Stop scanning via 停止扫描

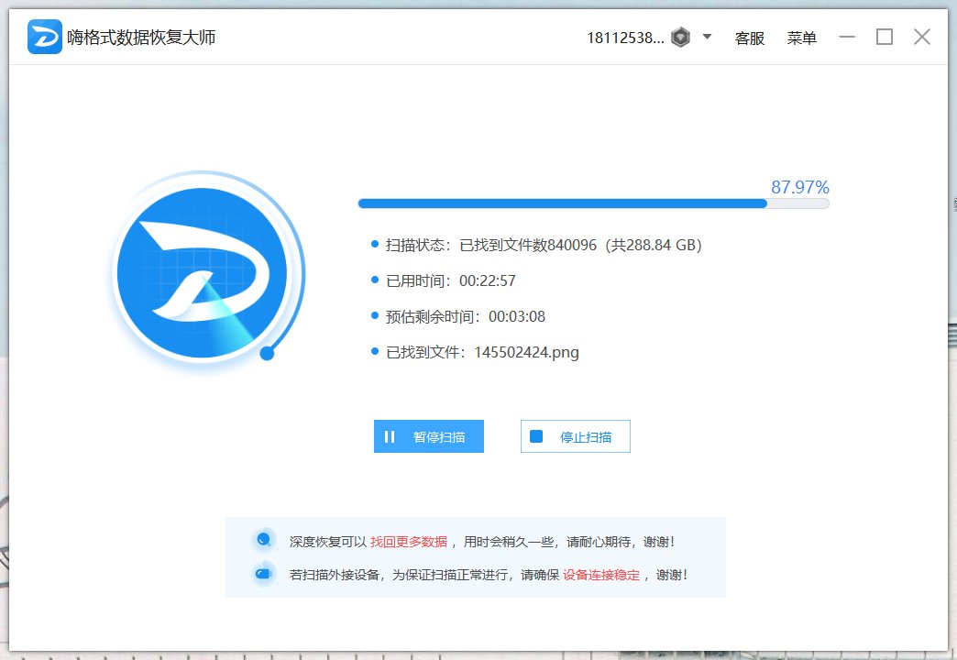tap(575, 435)
